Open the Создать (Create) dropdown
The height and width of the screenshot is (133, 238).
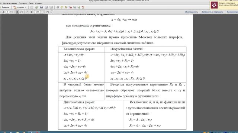point(20,7)
